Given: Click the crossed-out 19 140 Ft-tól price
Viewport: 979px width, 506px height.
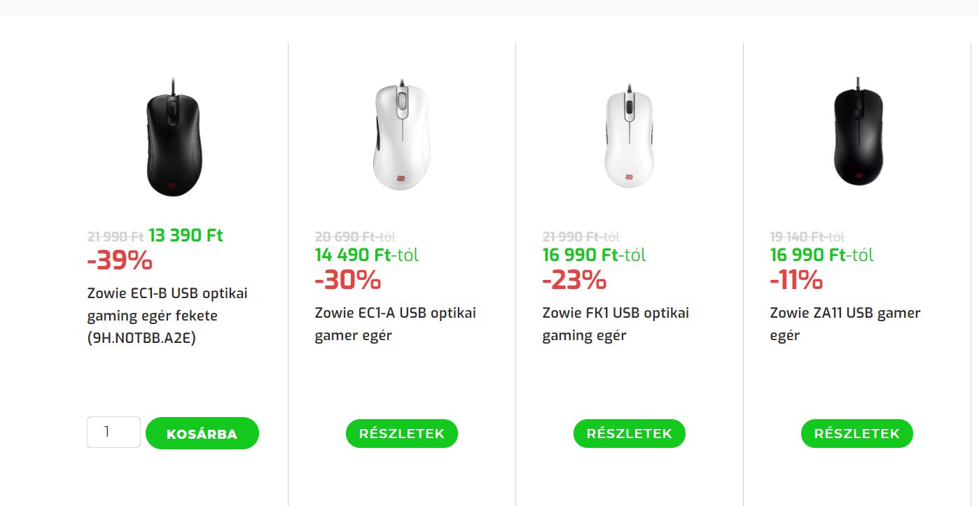Looking at the screenshot, I should (807, 237).
